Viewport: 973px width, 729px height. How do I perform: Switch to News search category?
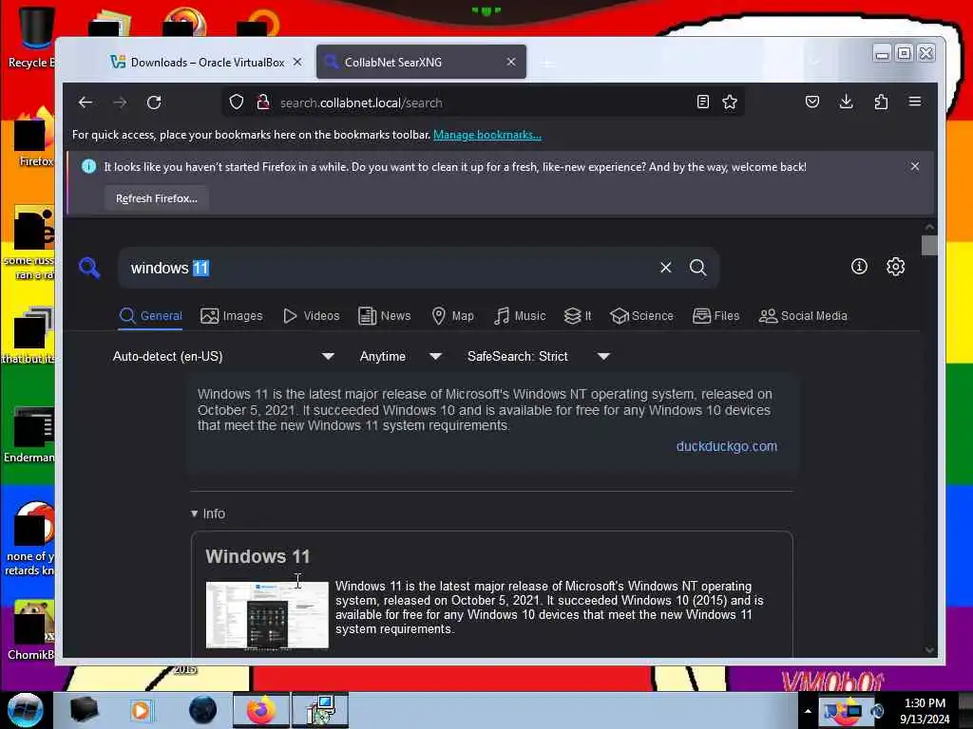pyautogui.click(x=385, y=315)
